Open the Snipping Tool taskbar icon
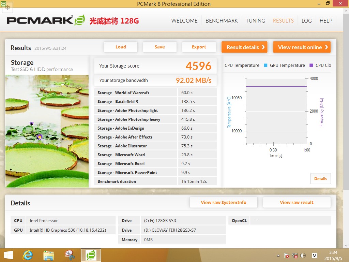The image size is (349, 262). coord(70,255)
